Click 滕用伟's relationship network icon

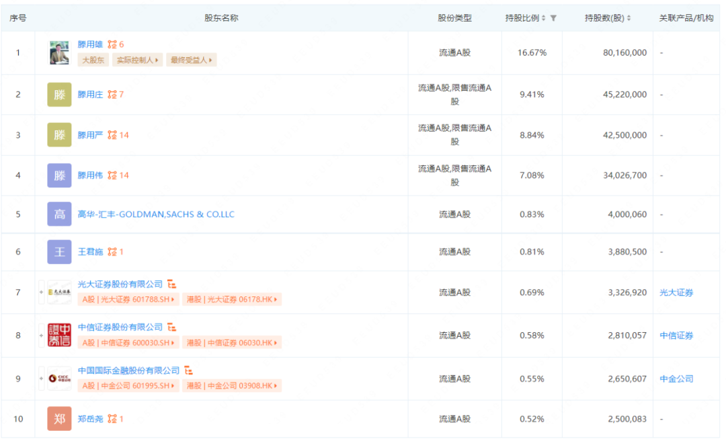point(112,175)
